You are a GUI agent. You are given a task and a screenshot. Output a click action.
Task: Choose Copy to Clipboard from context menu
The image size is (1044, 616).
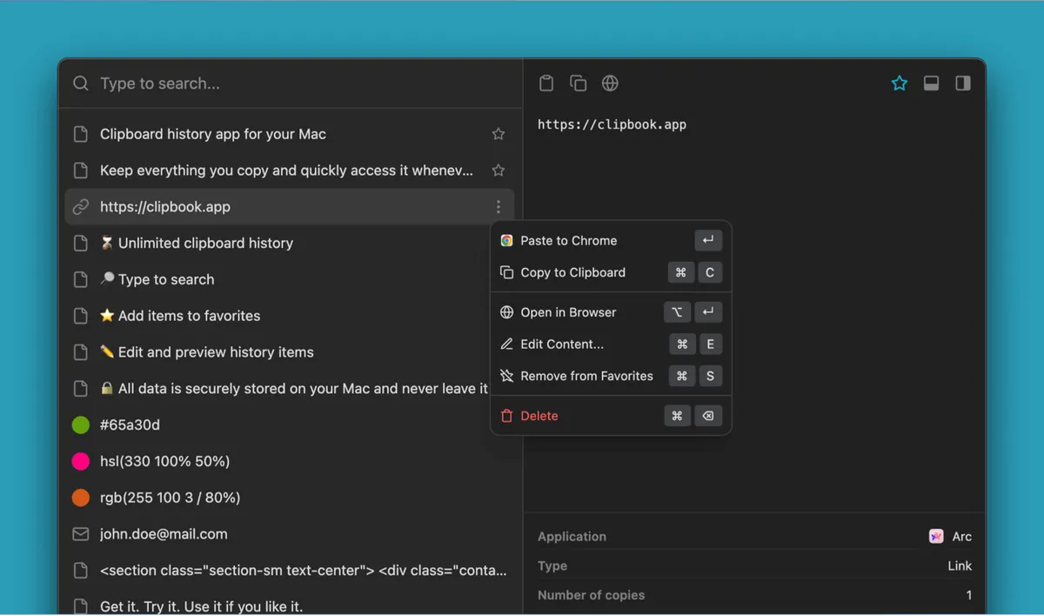611,272
